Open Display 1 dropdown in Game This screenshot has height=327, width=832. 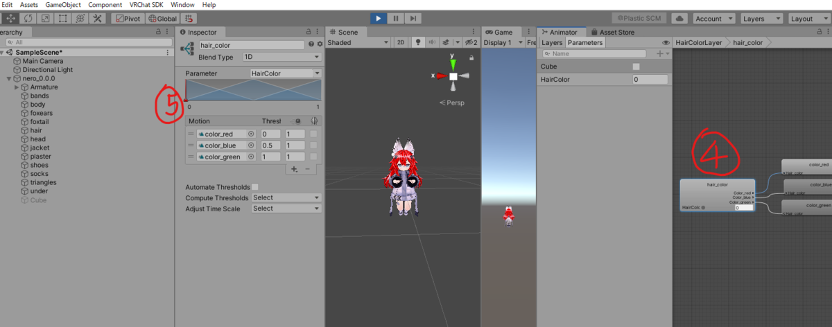tap(503, 42)
